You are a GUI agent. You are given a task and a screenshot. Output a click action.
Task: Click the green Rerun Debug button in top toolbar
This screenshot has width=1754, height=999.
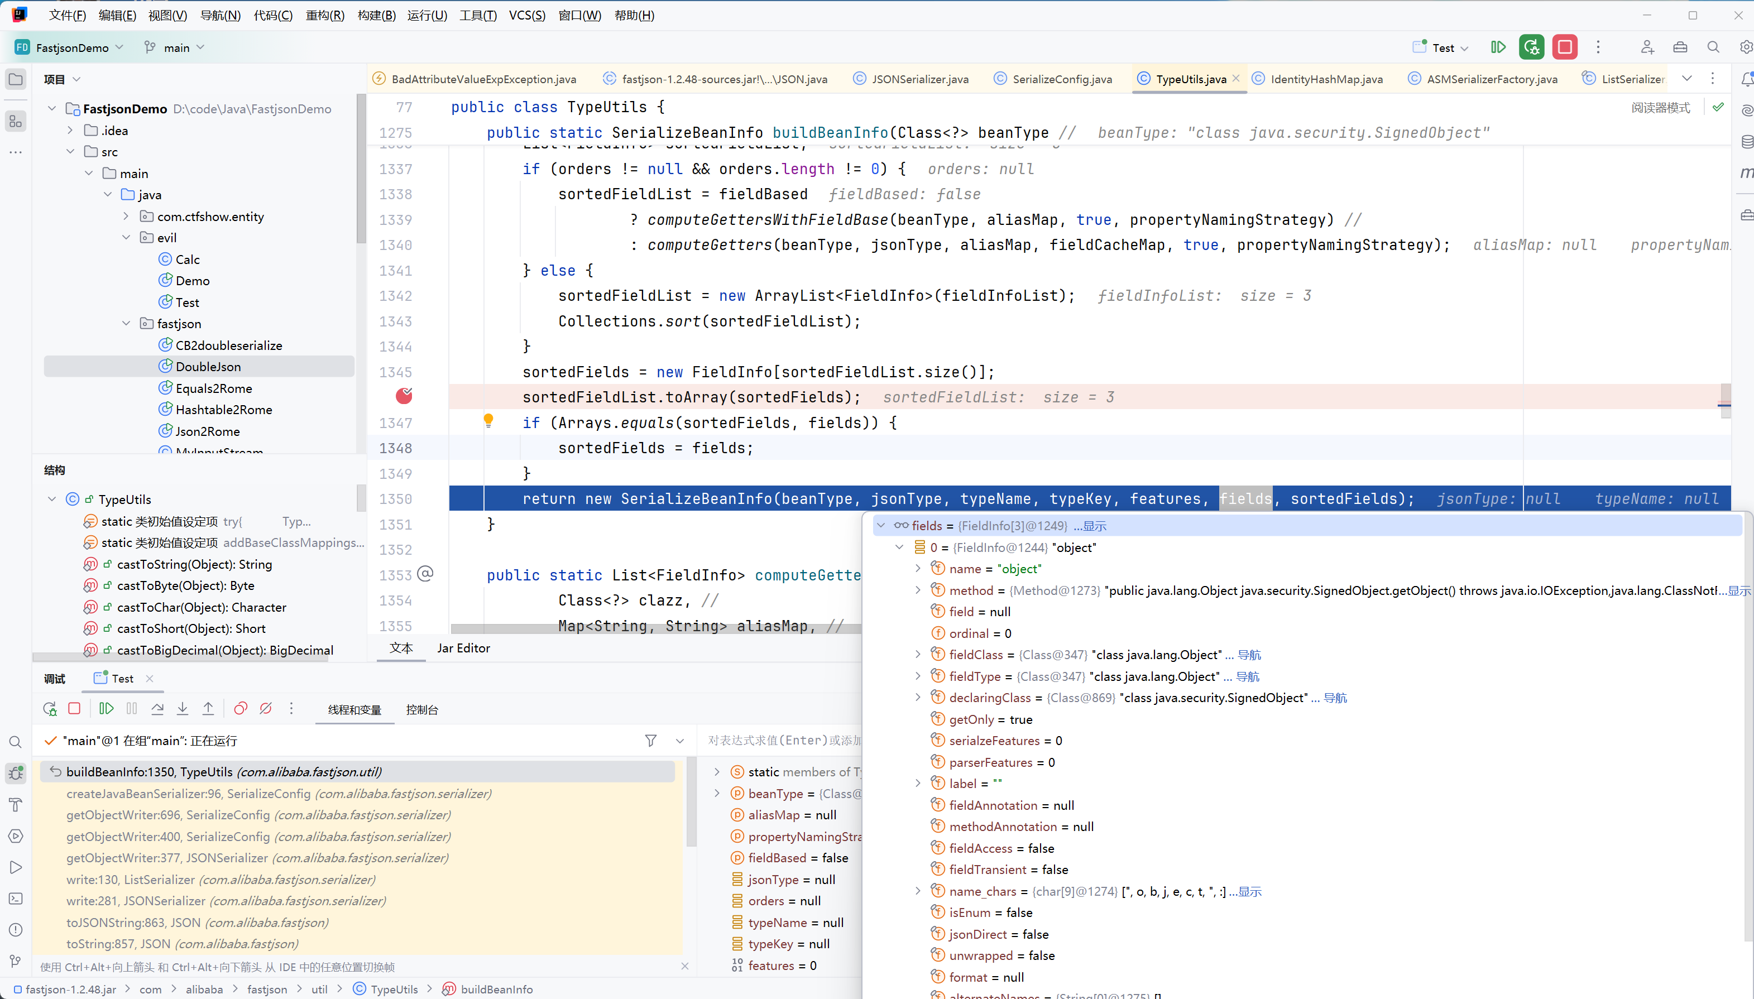click(x=1532, y=47)
